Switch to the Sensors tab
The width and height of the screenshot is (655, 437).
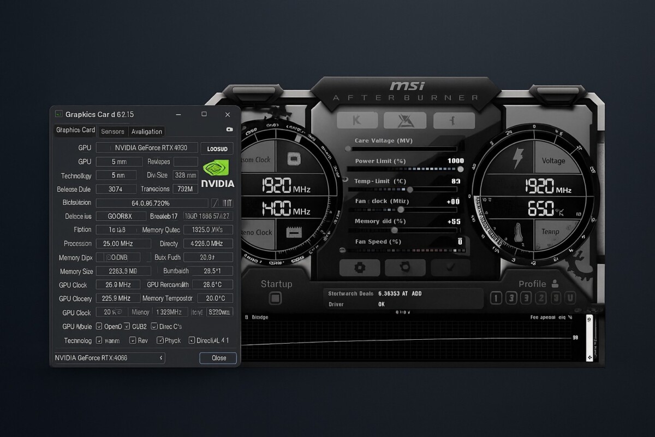[x=113, y=131]
